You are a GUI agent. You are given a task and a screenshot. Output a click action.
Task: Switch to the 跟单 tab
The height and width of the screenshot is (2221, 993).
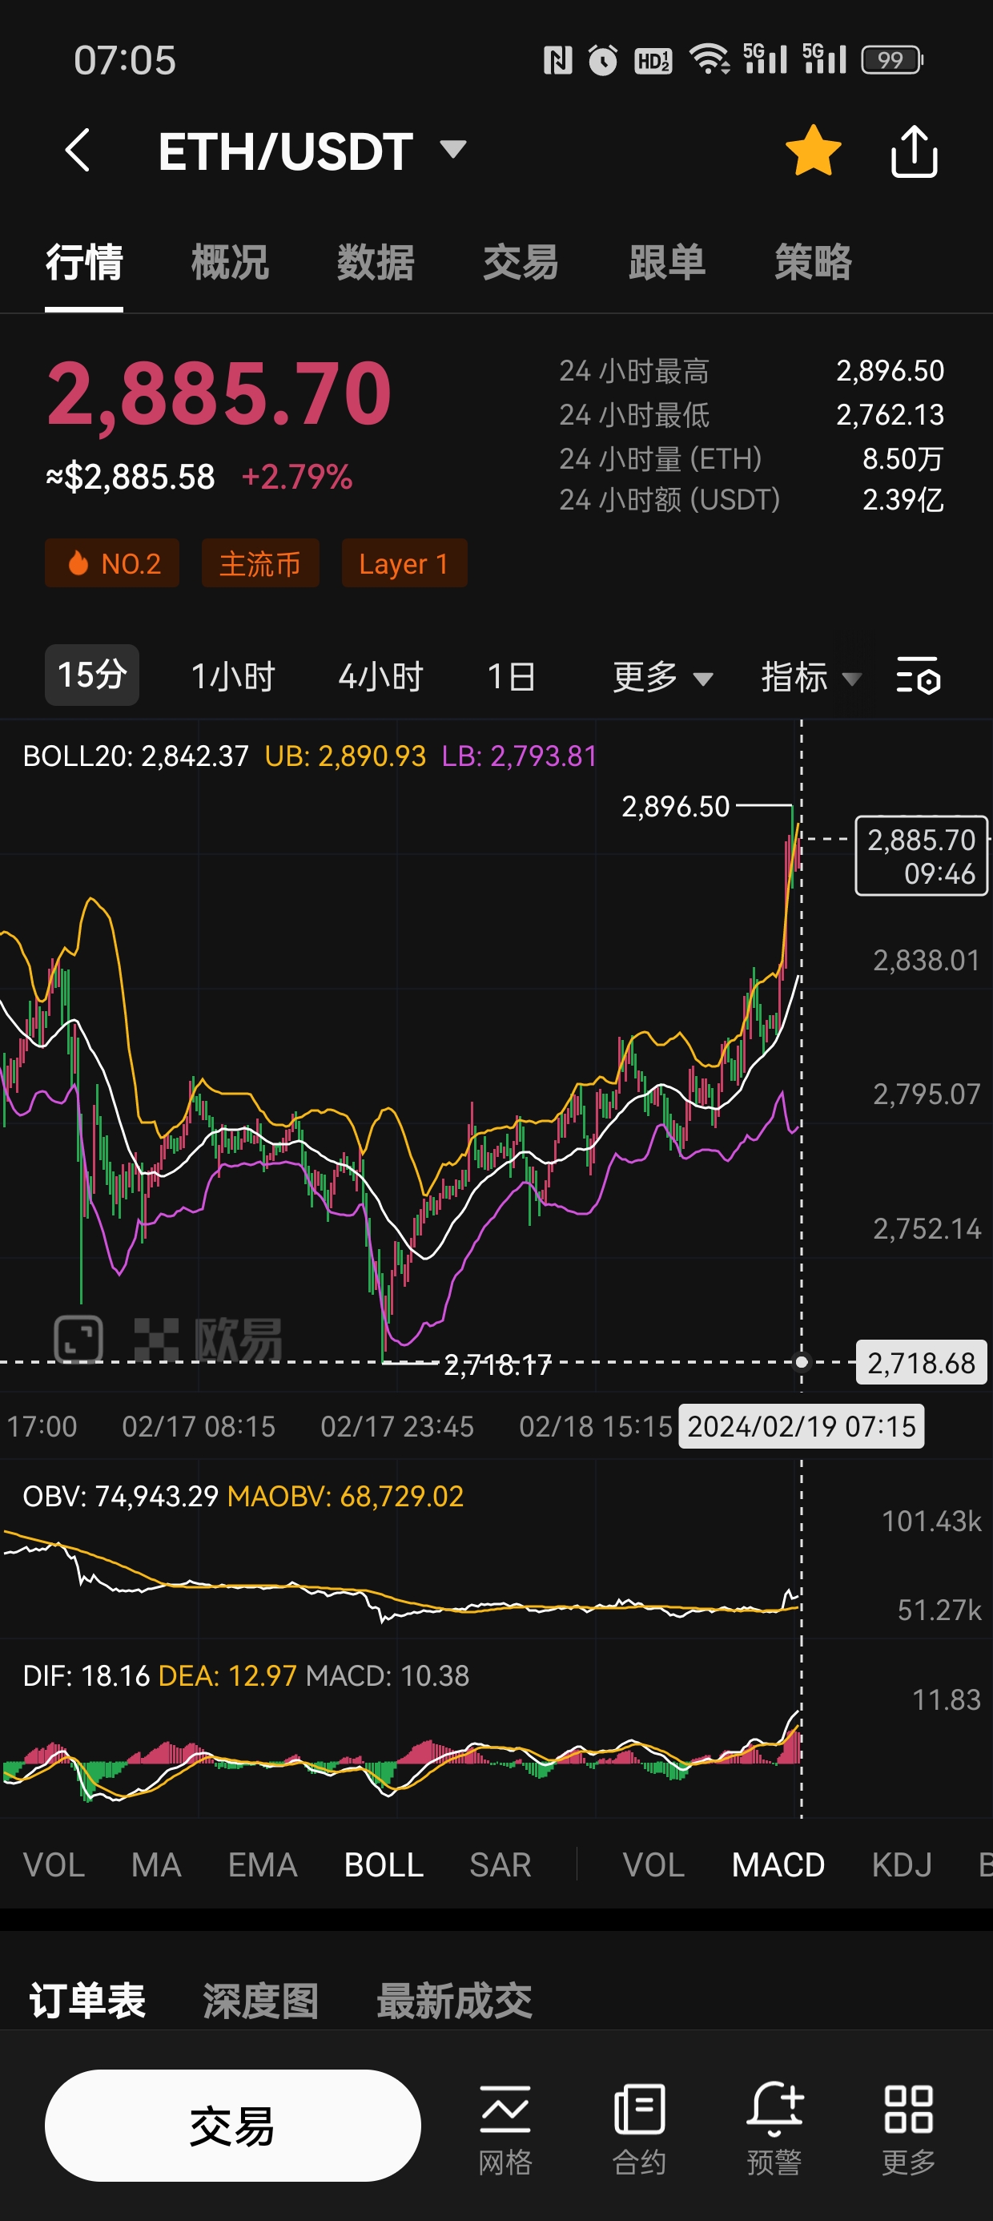click(666, 262)
